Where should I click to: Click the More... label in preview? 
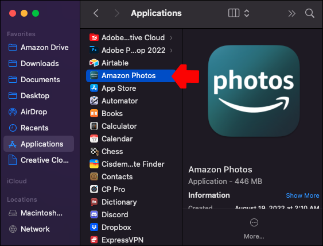[x=254, y=236]
